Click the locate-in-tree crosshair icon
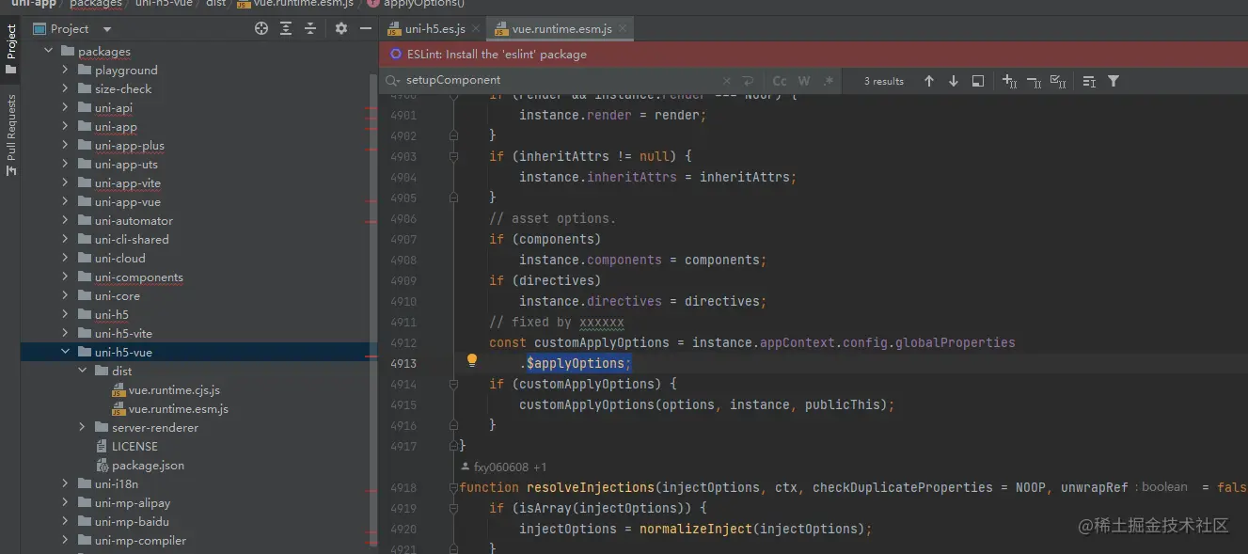The height and width of the screenshot is (554, 1248). point(261,29)
